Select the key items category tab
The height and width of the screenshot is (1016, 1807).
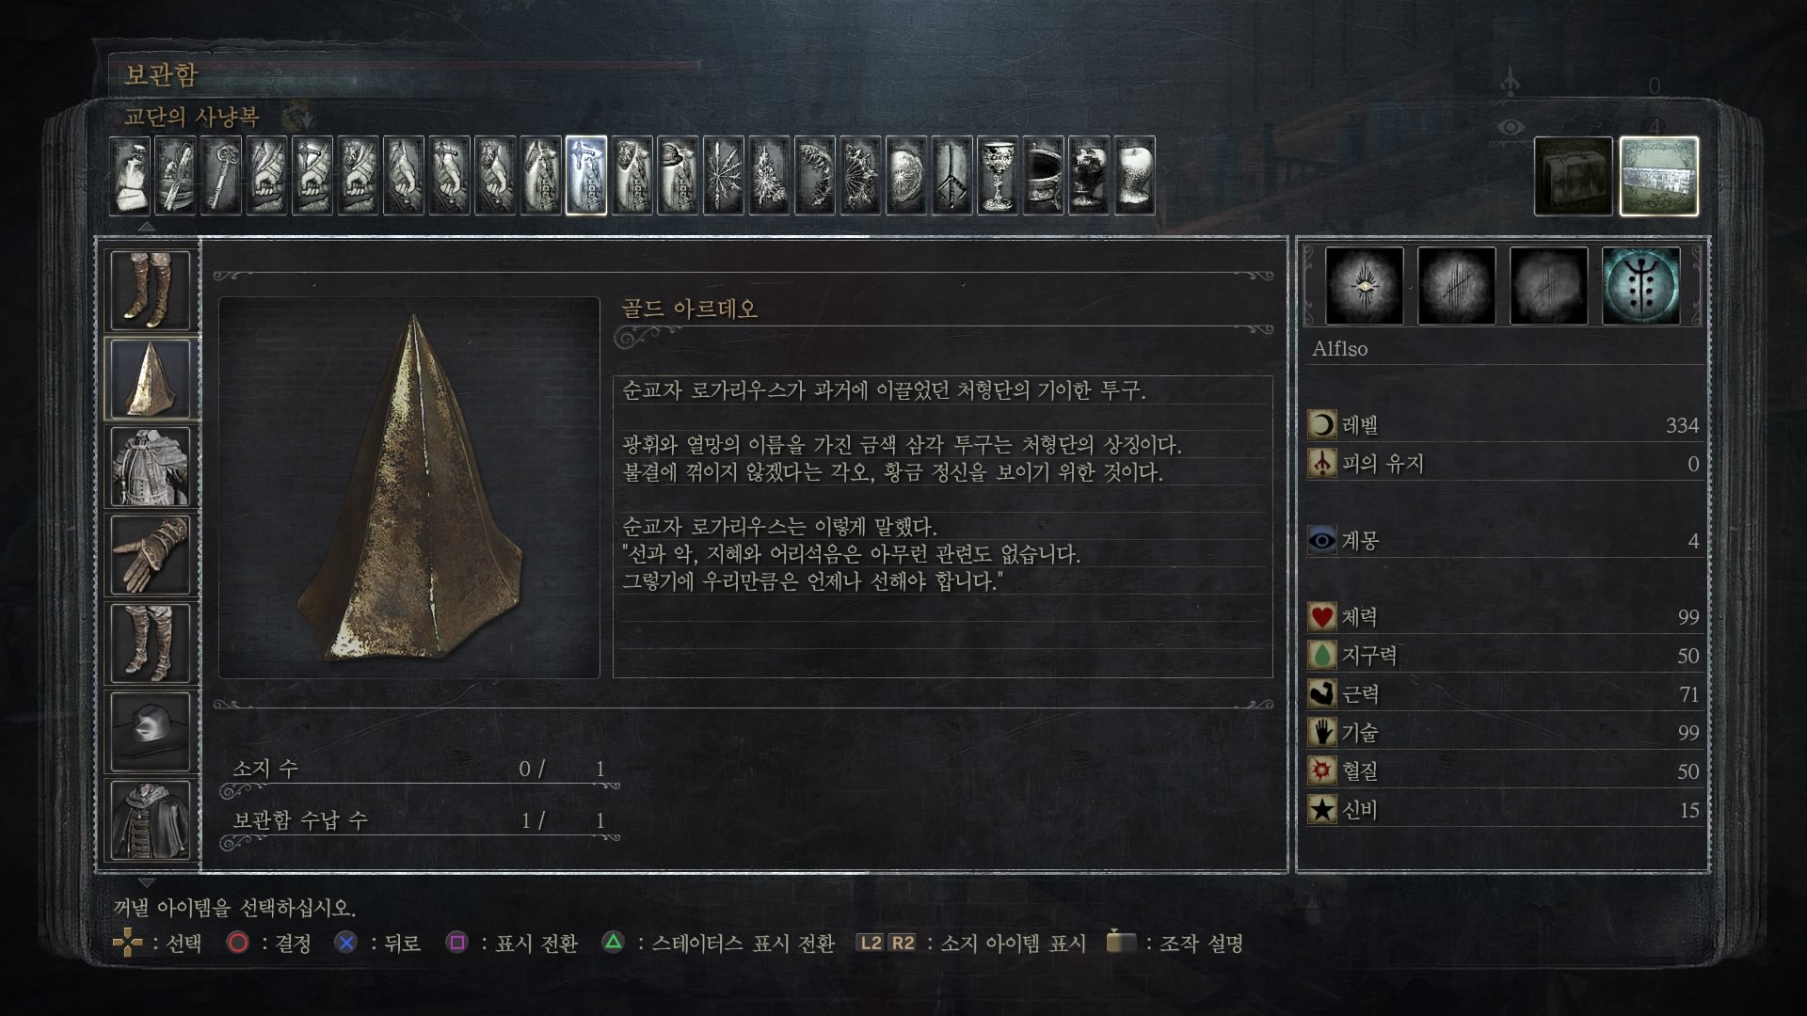click(x=221, y=176)
